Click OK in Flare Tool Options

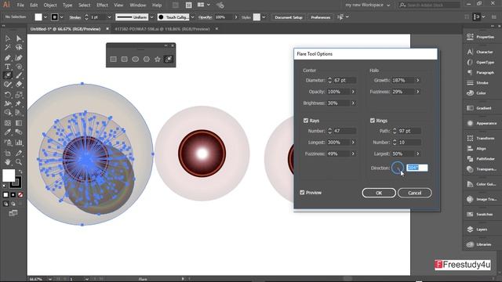[379, 193]
